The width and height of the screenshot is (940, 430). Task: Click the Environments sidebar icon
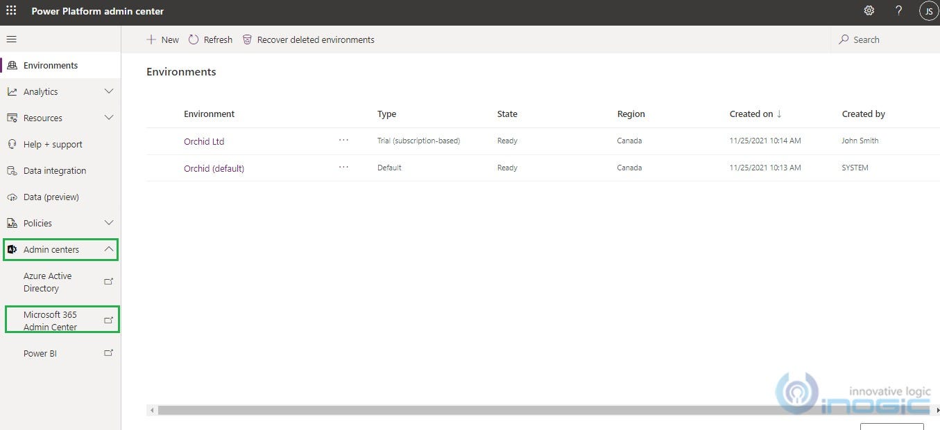[12, 65]
